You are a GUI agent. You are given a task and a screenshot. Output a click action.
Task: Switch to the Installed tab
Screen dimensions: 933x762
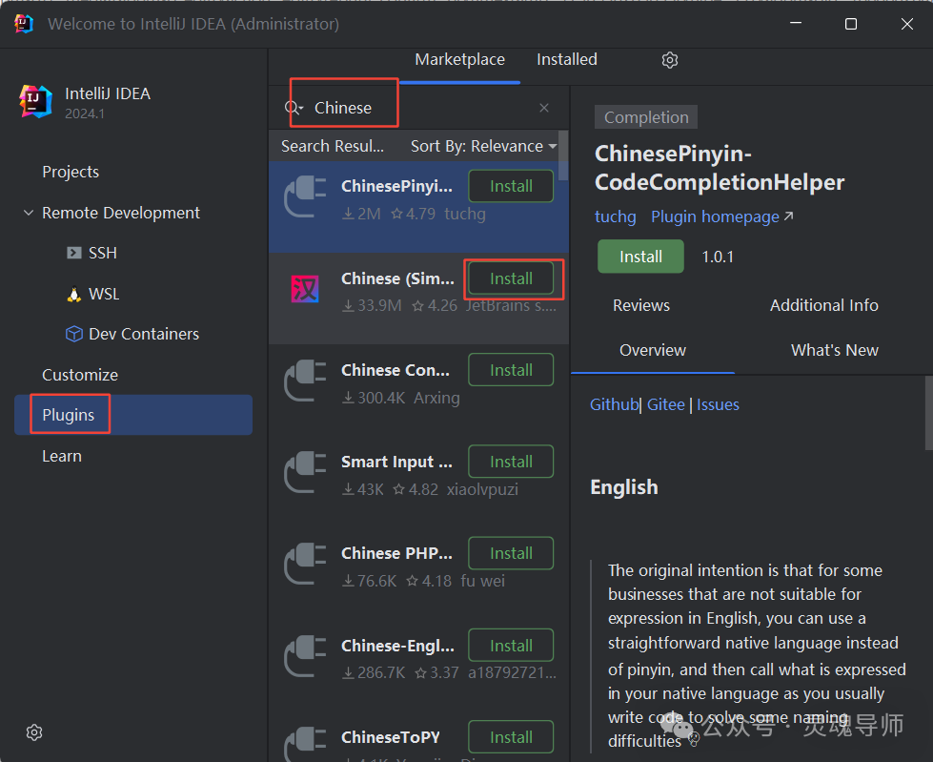(566, 59)
